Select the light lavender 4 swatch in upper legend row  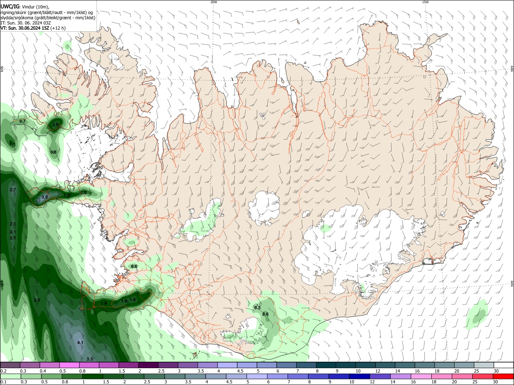click(227, 365)
